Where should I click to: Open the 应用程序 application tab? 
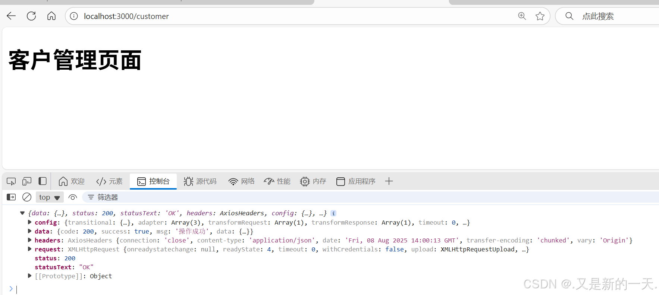356,181
